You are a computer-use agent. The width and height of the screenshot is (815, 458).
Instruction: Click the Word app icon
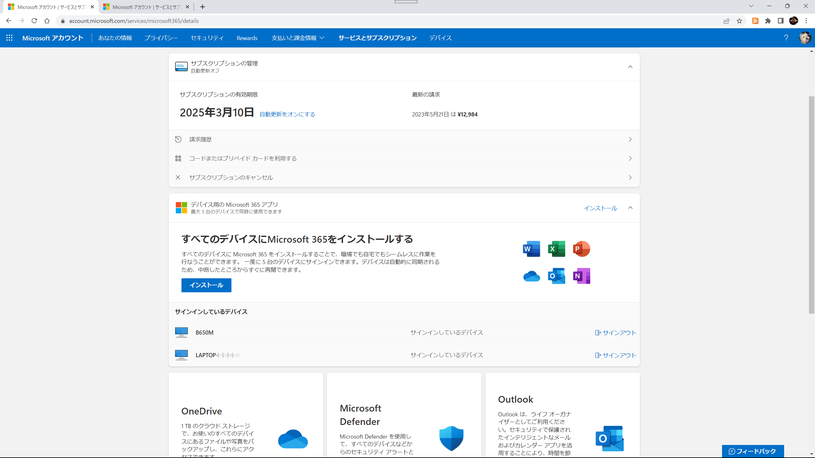point(531,249)
